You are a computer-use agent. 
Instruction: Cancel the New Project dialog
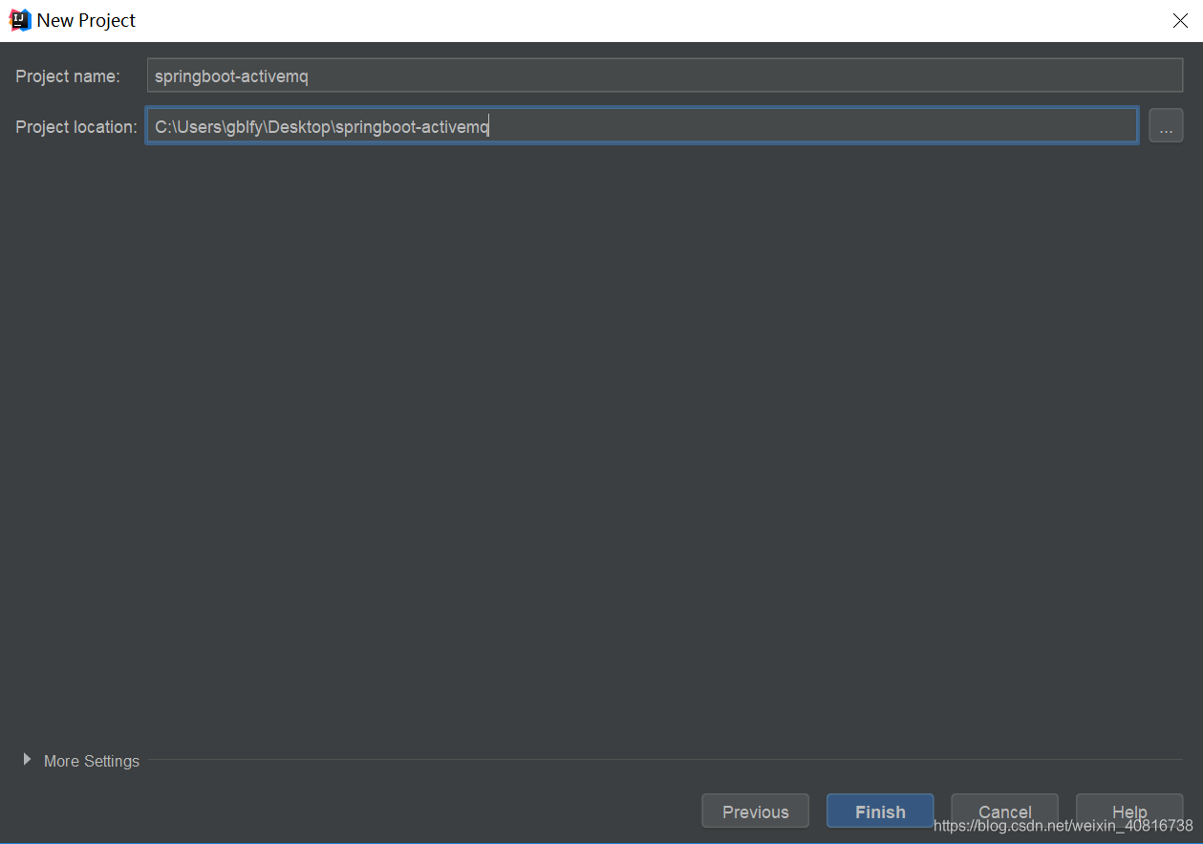pyautogui.click(x=1004, y=811)
